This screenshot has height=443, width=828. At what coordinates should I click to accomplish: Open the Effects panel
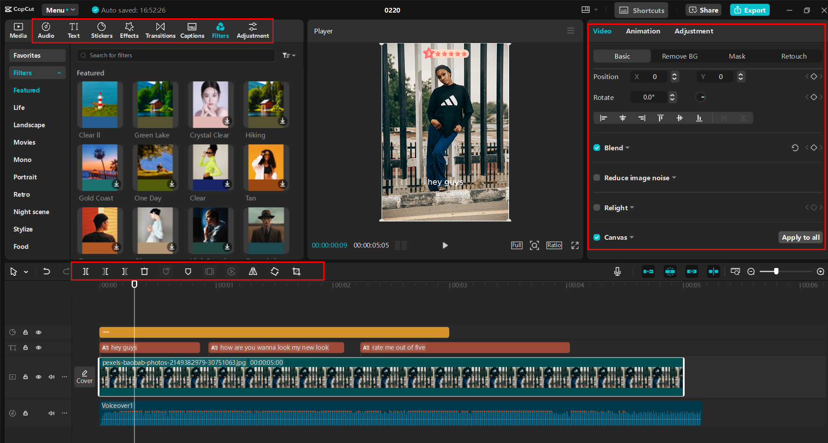point(129,30)
